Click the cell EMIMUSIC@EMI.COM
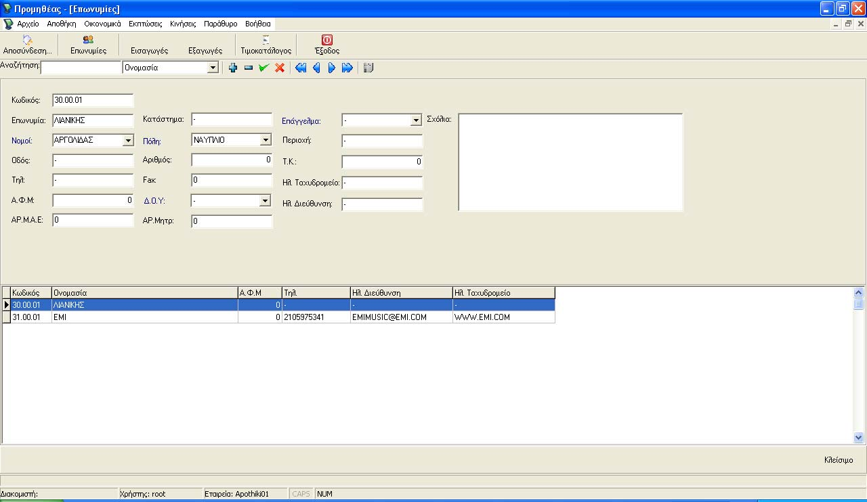The height and width of the screenshot is (502, 867). pyautogui.click(x=402, y=317)
